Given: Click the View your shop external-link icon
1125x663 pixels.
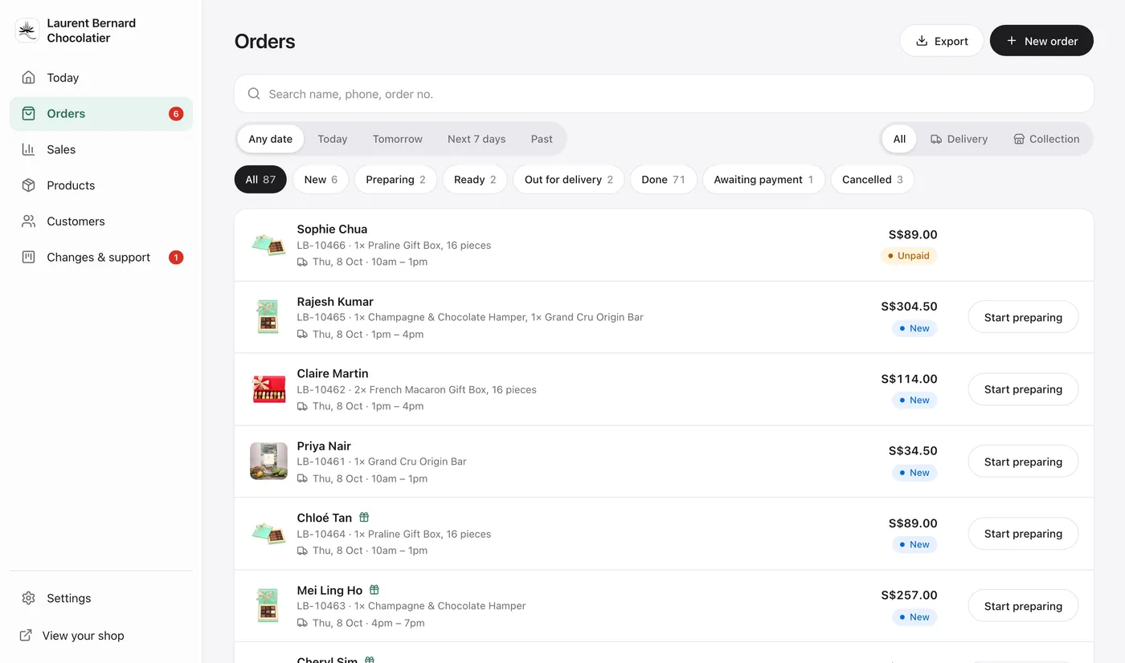Looking at the screenshot, I should [26, 636].
